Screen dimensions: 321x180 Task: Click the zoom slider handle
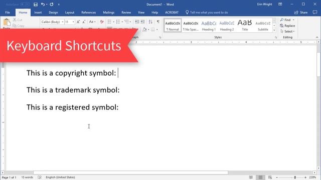pyautogui.click(x=295, y=177)
